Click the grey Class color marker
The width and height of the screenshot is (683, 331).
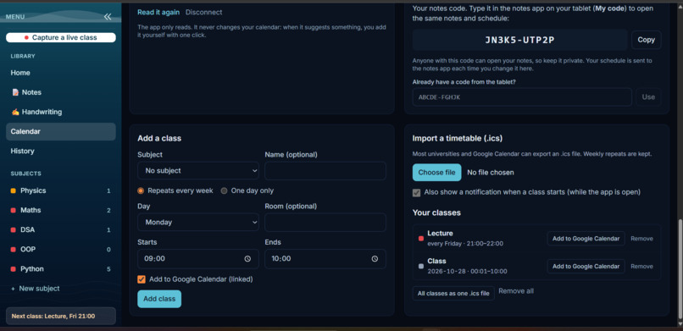coord(421,266)
